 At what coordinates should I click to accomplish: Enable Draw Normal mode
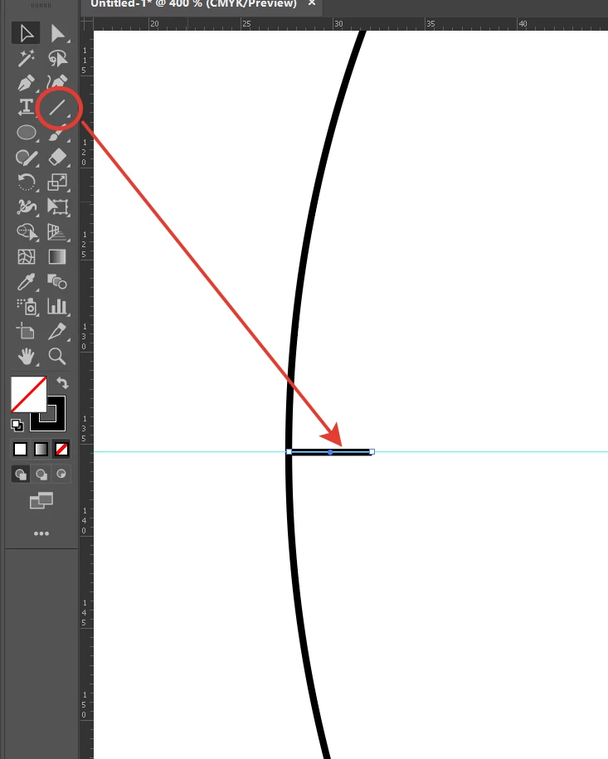tap(21, 474)
